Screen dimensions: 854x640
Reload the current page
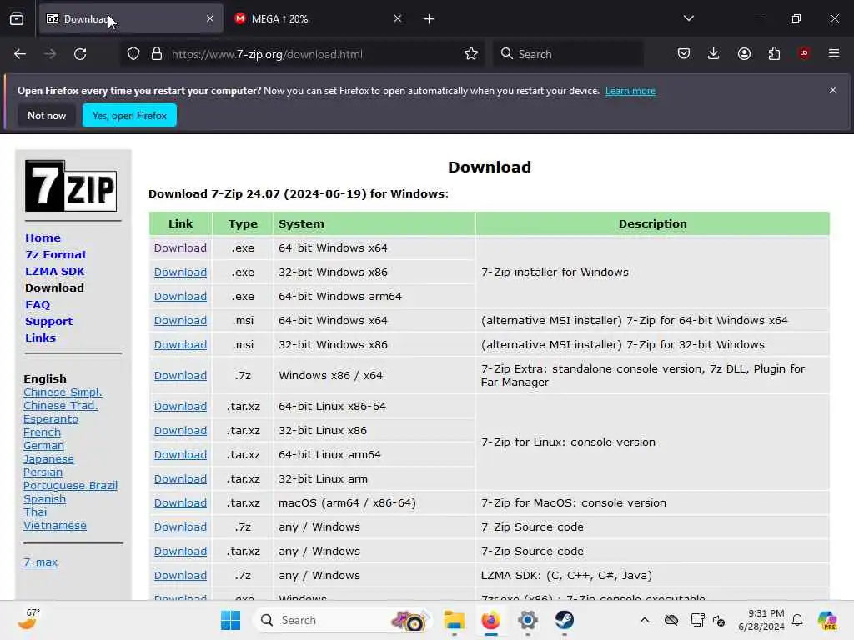click(x=80, y=54)
